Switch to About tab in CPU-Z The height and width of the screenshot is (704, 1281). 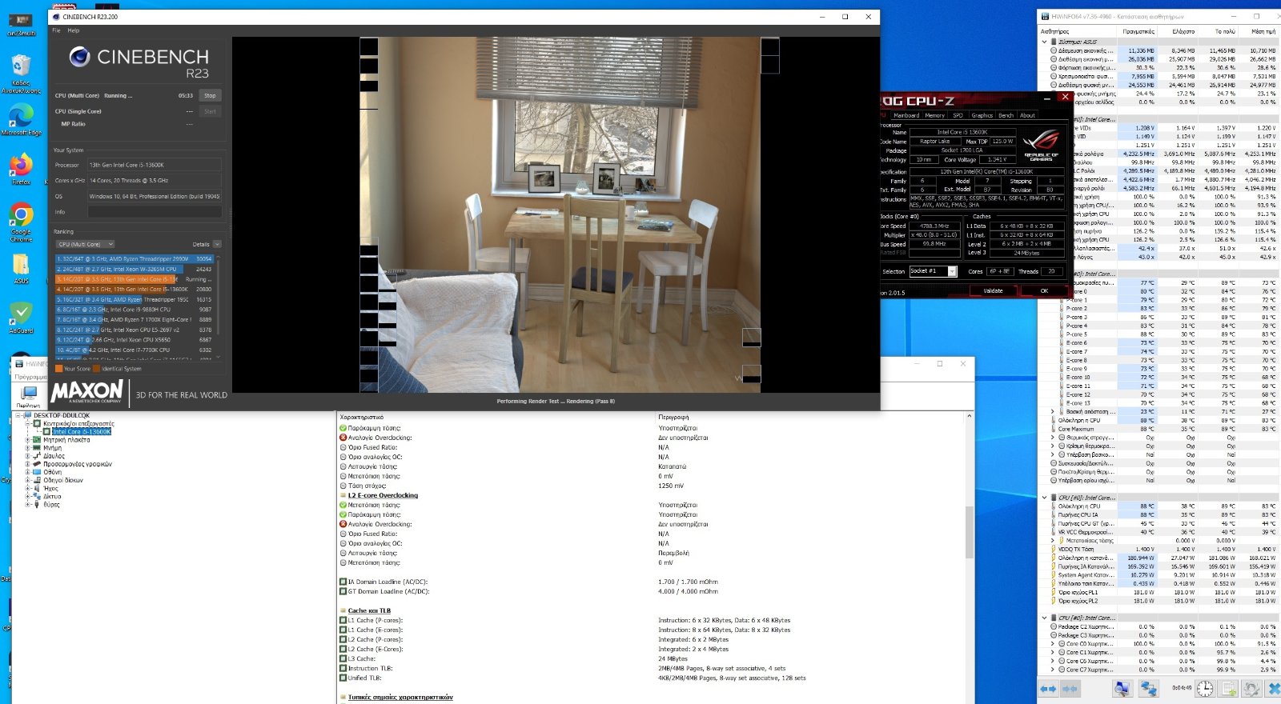[x=1027, y=115]
